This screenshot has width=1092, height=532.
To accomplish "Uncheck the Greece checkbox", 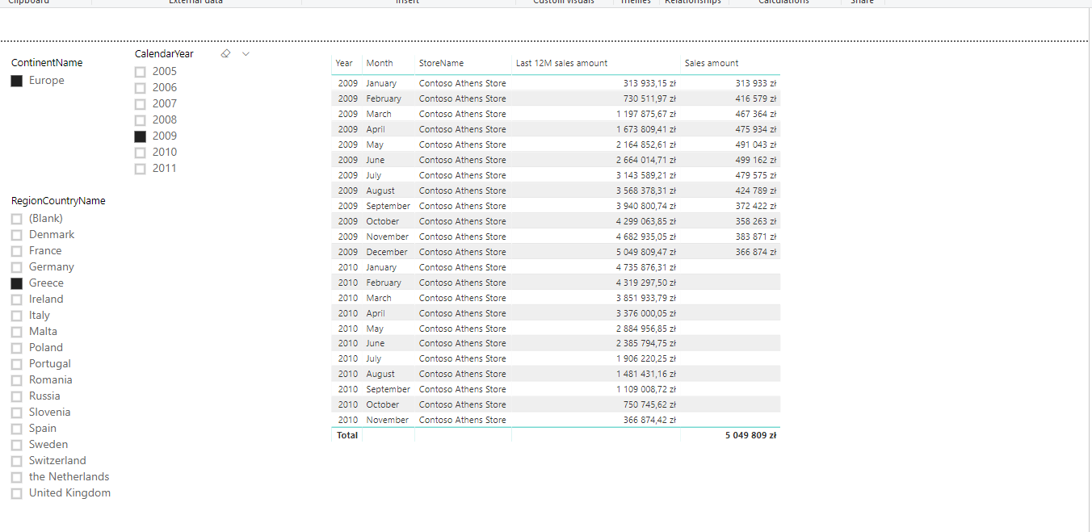I will coord(17,283).
